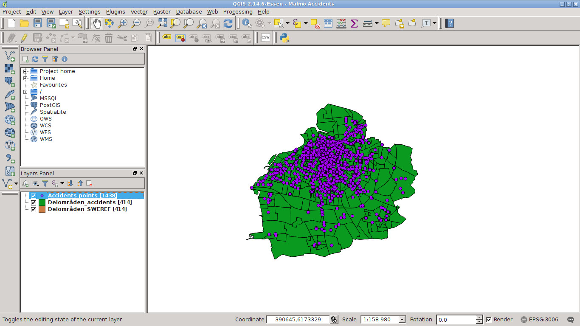Toggle visibility of Accidents points layer
This screenshot has width=580, height=326.
point(34,196)
